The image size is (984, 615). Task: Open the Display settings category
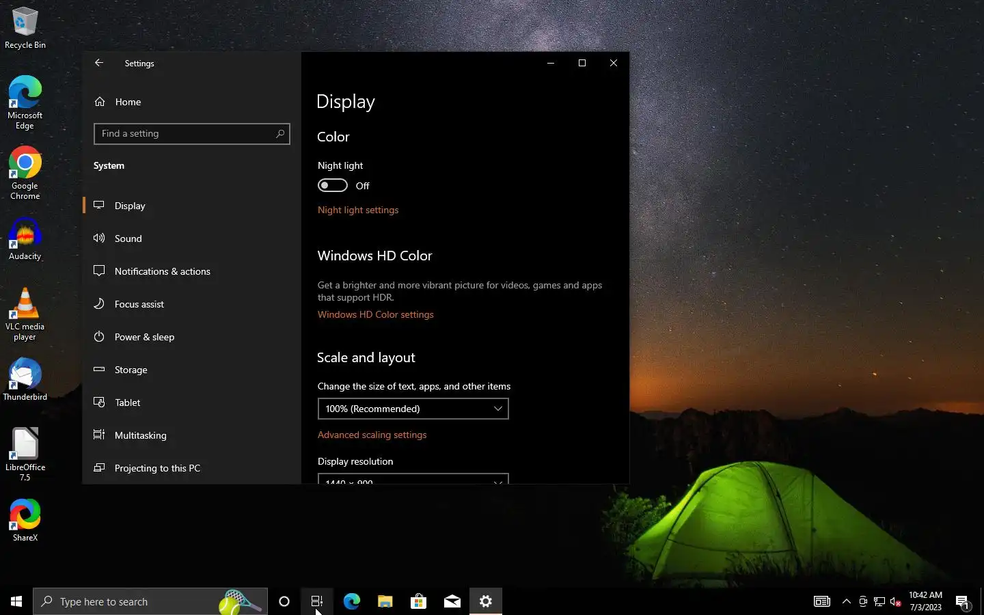click(x=191, y=206)
